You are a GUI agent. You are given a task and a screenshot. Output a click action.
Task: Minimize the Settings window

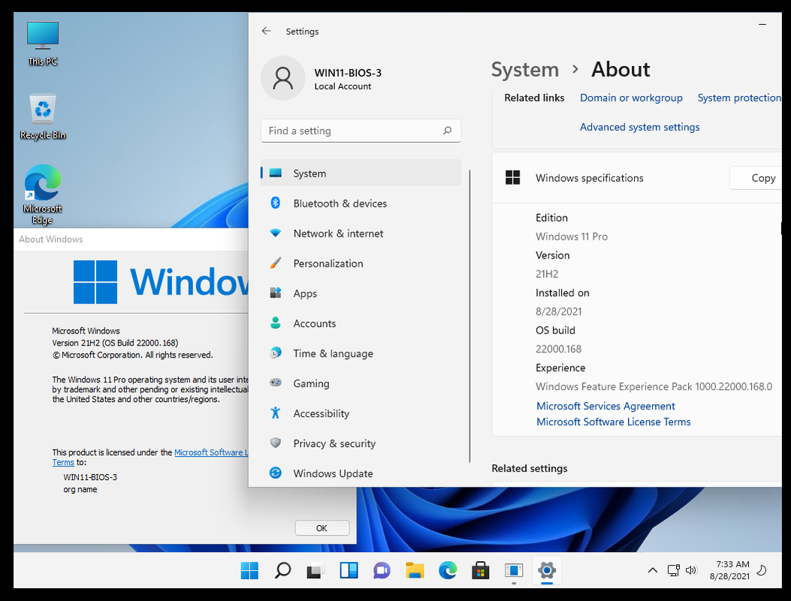tap(762, 24)
